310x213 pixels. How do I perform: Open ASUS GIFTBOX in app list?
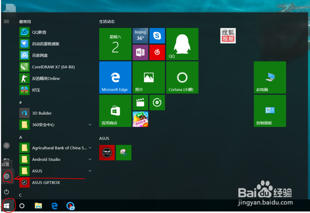[x=55, y=182]
